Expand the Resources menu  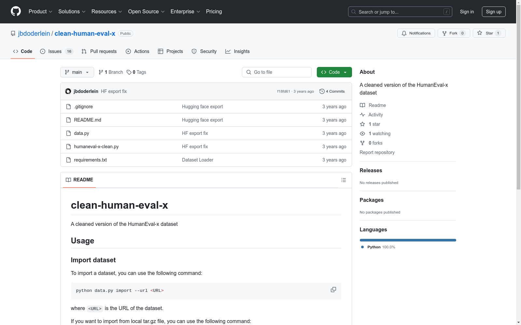(x=107, y=12)
